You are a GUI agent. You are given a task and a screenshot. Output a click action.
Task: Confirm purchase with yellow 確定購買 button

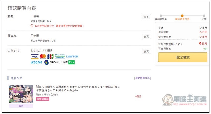(183, 57)
